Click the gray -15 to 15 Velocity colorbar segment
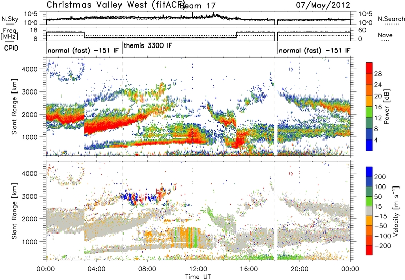This screenshot has height=280, width=405. [x=369, y=211]
